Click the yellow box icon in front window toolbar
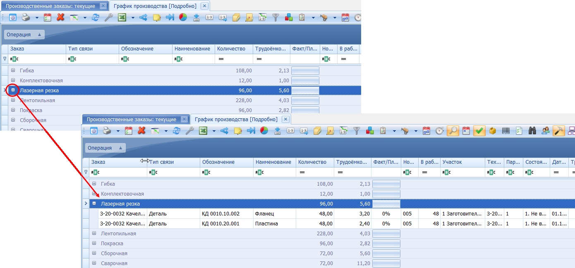575x268 pixels. (x=493, y=131)
